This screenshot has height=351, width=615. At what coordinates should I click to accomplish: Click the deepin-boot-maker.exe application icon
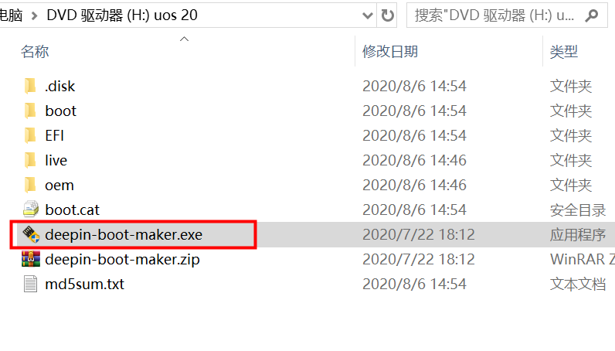[31, 234]
